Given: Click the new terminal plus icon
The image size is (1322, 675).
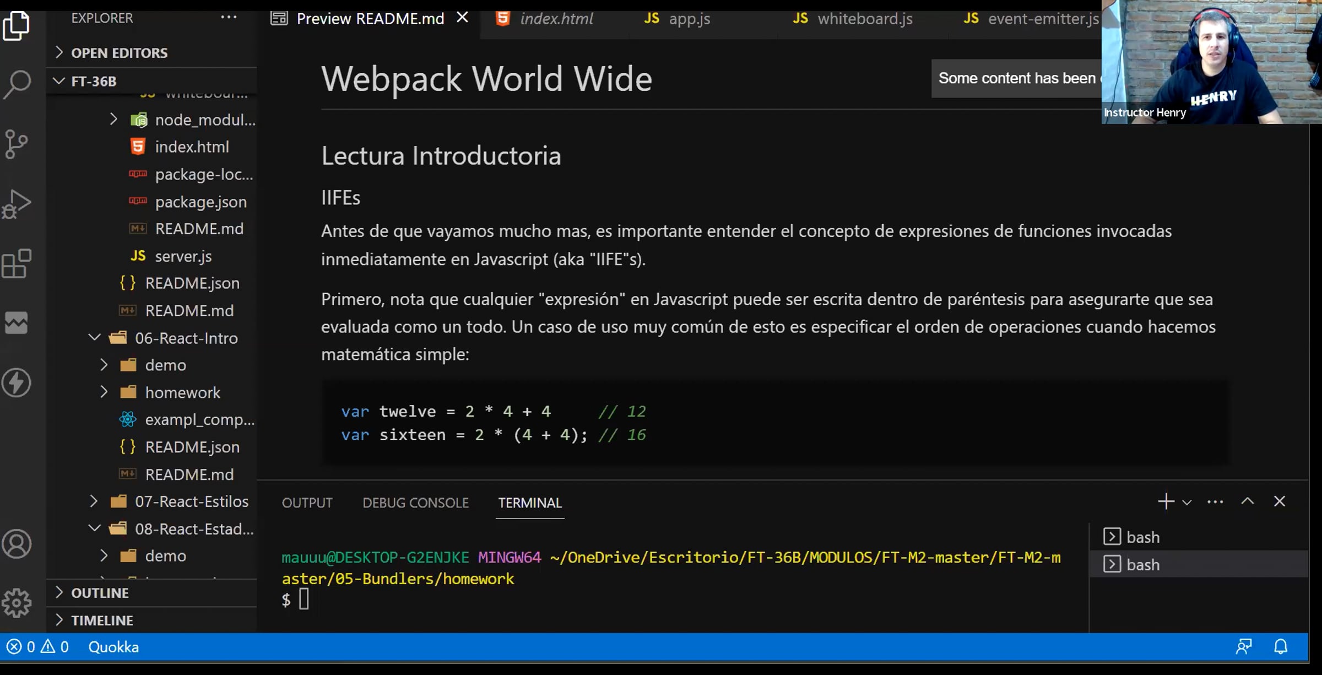Looking at the screenshot, I should [x=1165, y=501].
